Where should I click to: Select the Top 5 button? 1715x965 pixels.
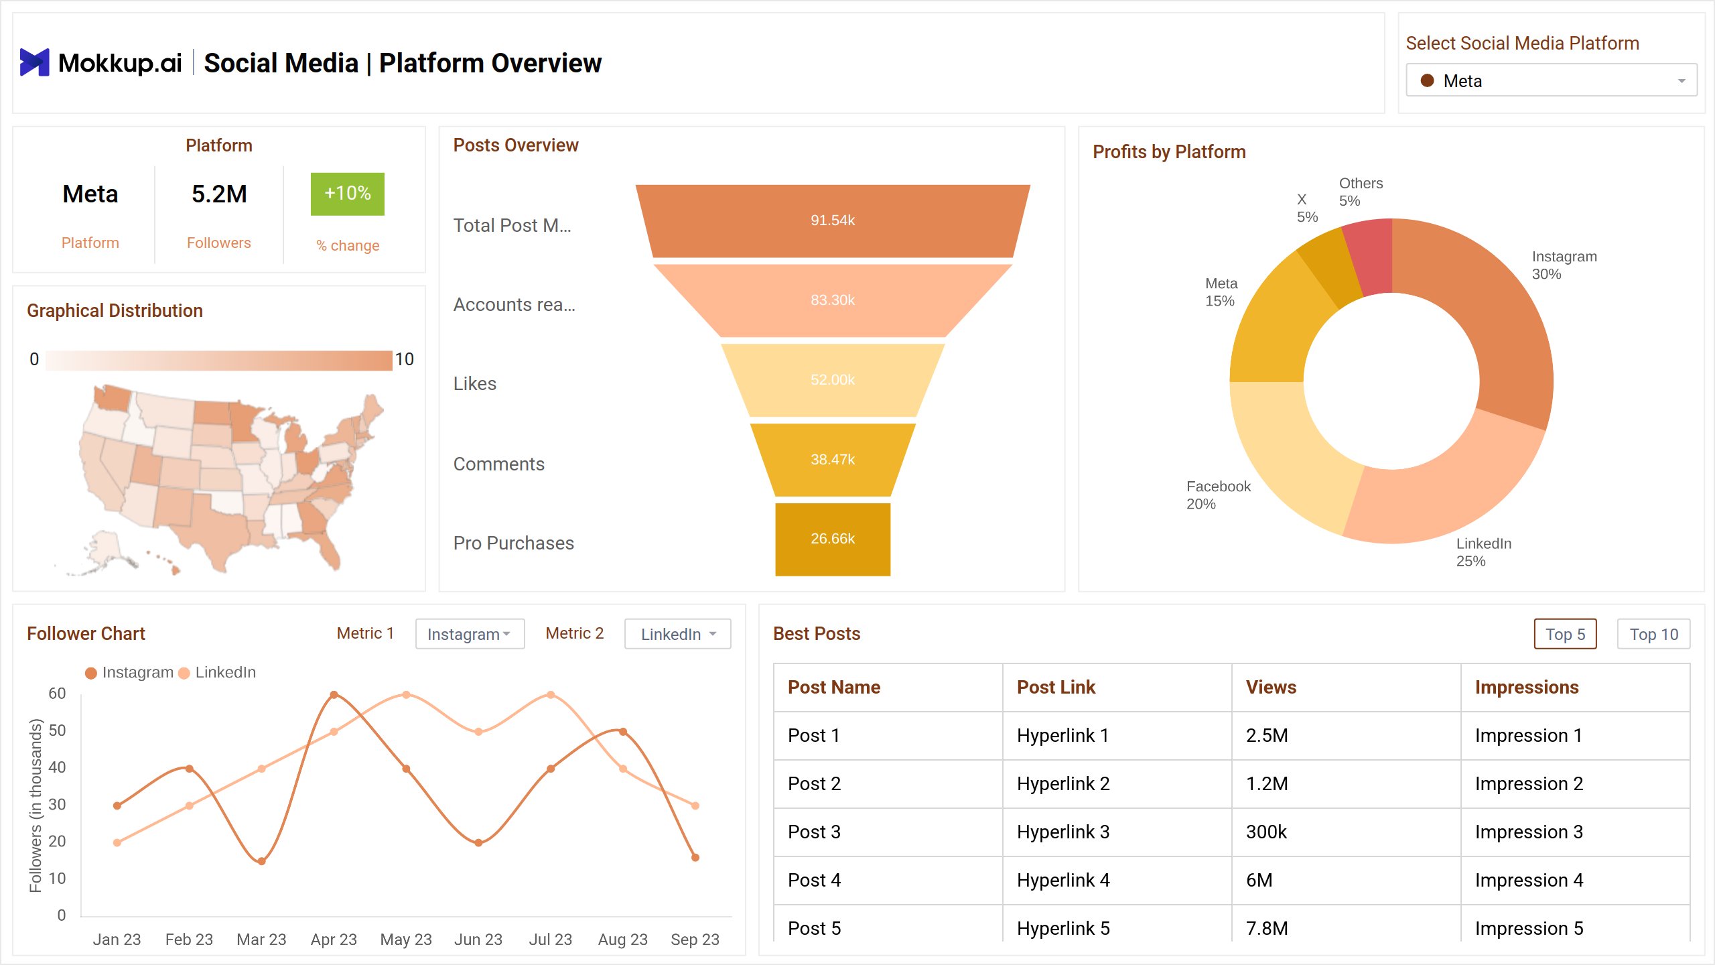tap(1565, 634)
